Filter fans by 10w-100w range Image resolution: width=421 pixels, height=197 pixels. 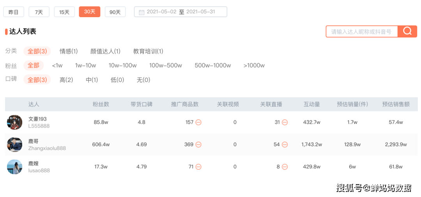pyautogui.click(x=122, y=66)
